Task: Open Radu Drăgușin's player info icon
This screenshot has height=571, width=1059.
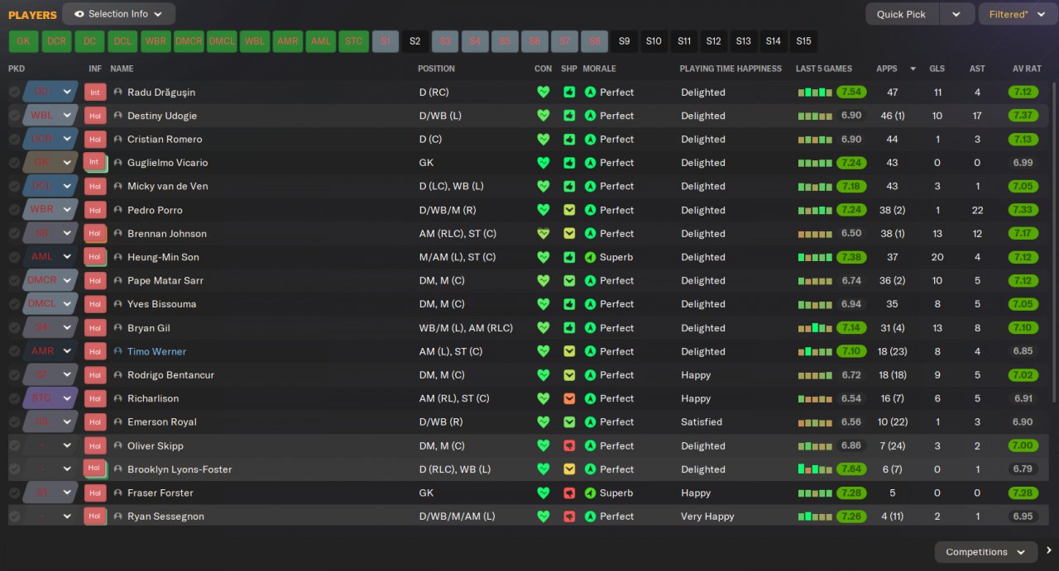Action: (118, 93)
